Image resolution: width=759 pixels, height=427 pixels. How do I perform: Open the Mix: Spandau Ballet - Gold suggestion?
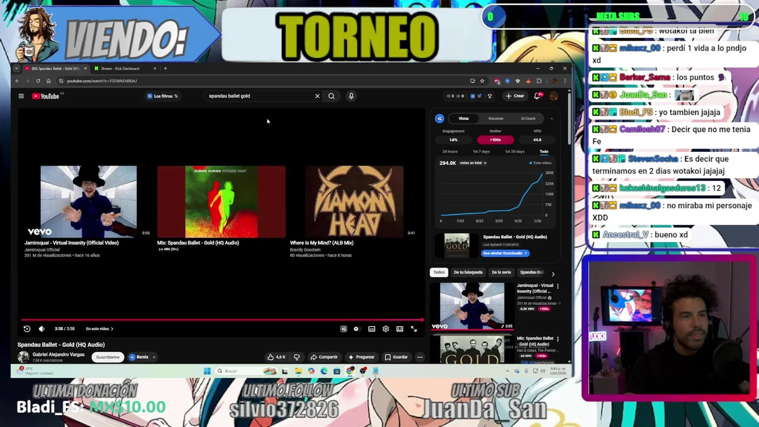click(x=221, y=202)
